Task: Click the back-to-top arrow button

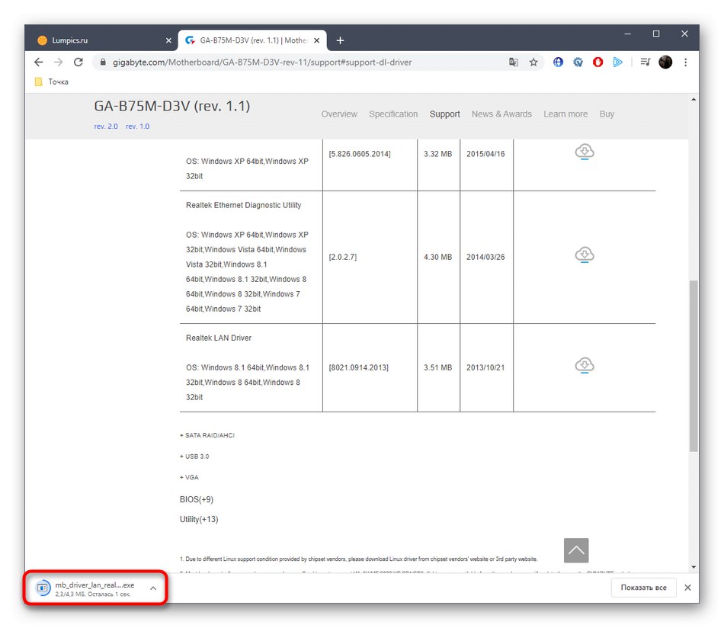Action: click(576, 550)
